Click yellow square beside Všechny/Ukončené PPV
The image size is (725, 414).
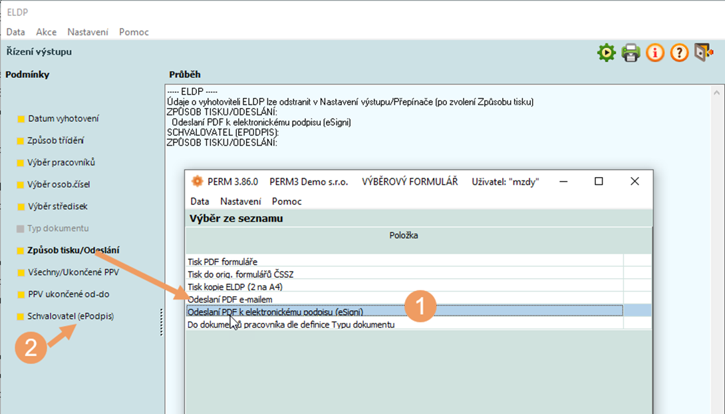21,272
